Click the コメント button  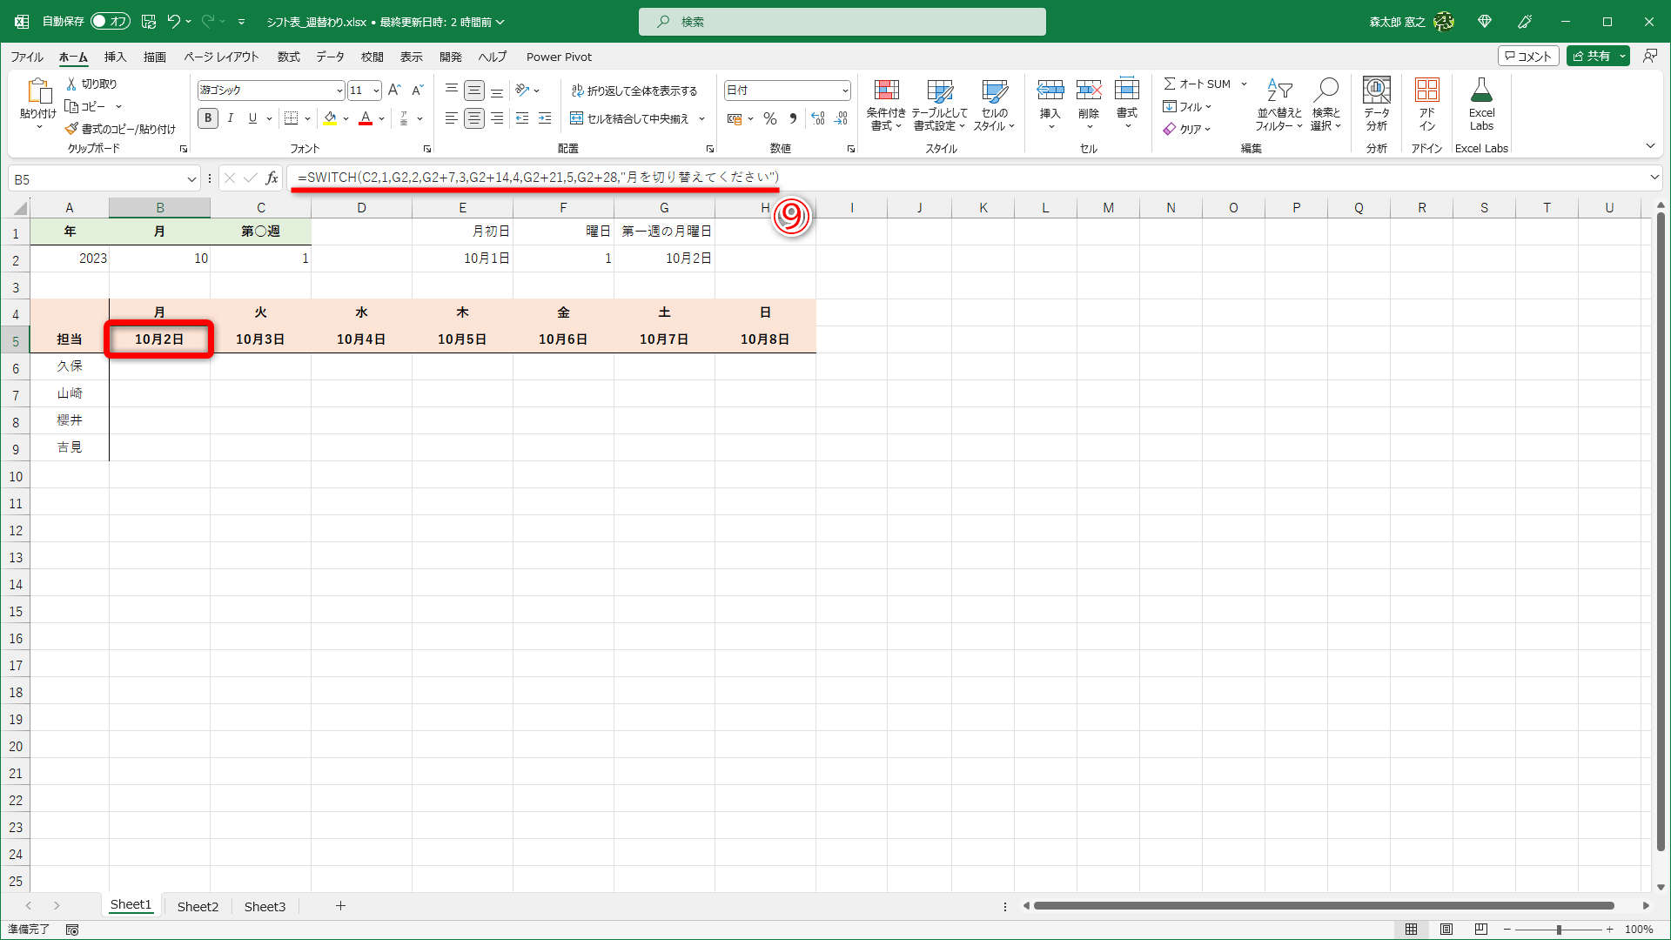click(1527, 56)
